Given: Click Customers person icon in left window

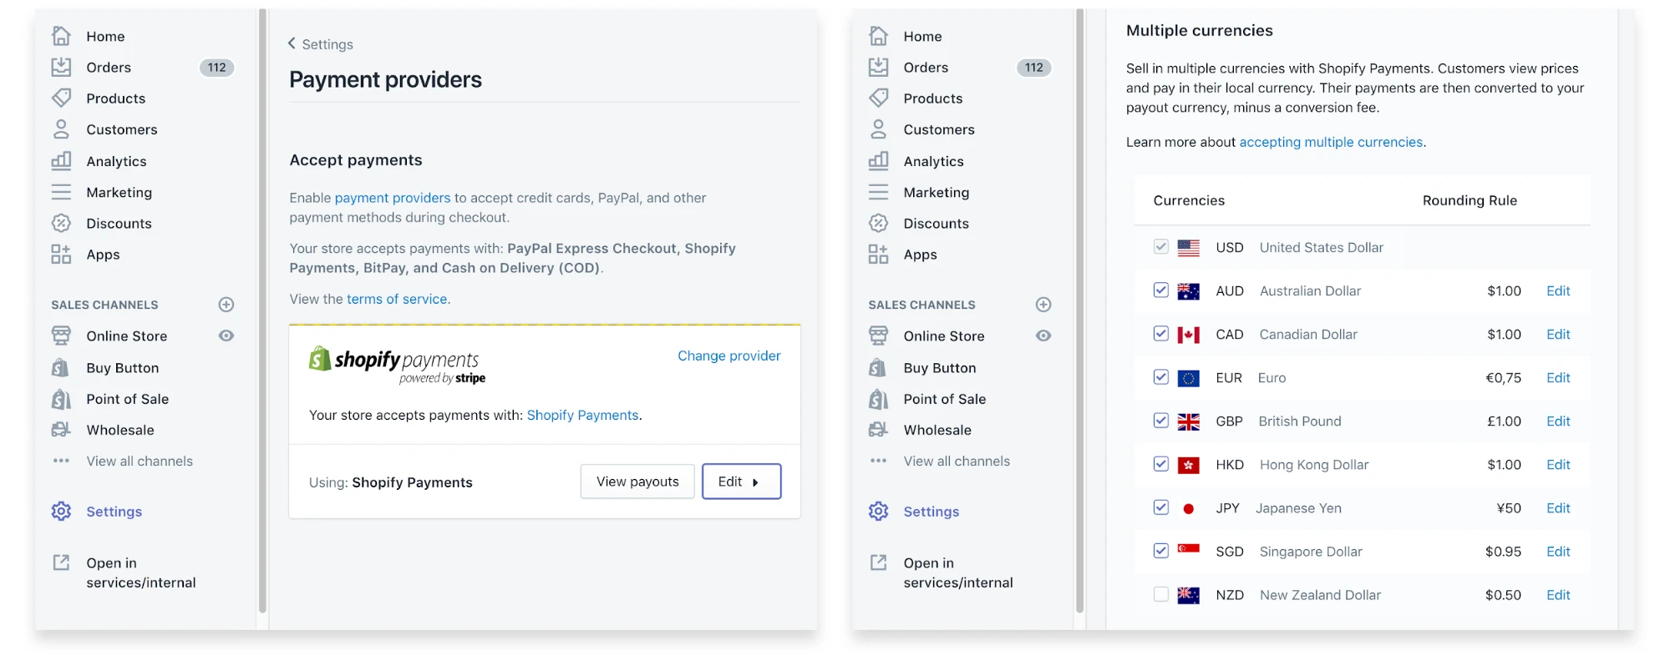Looking at the screenshot, I should (61, 129).
